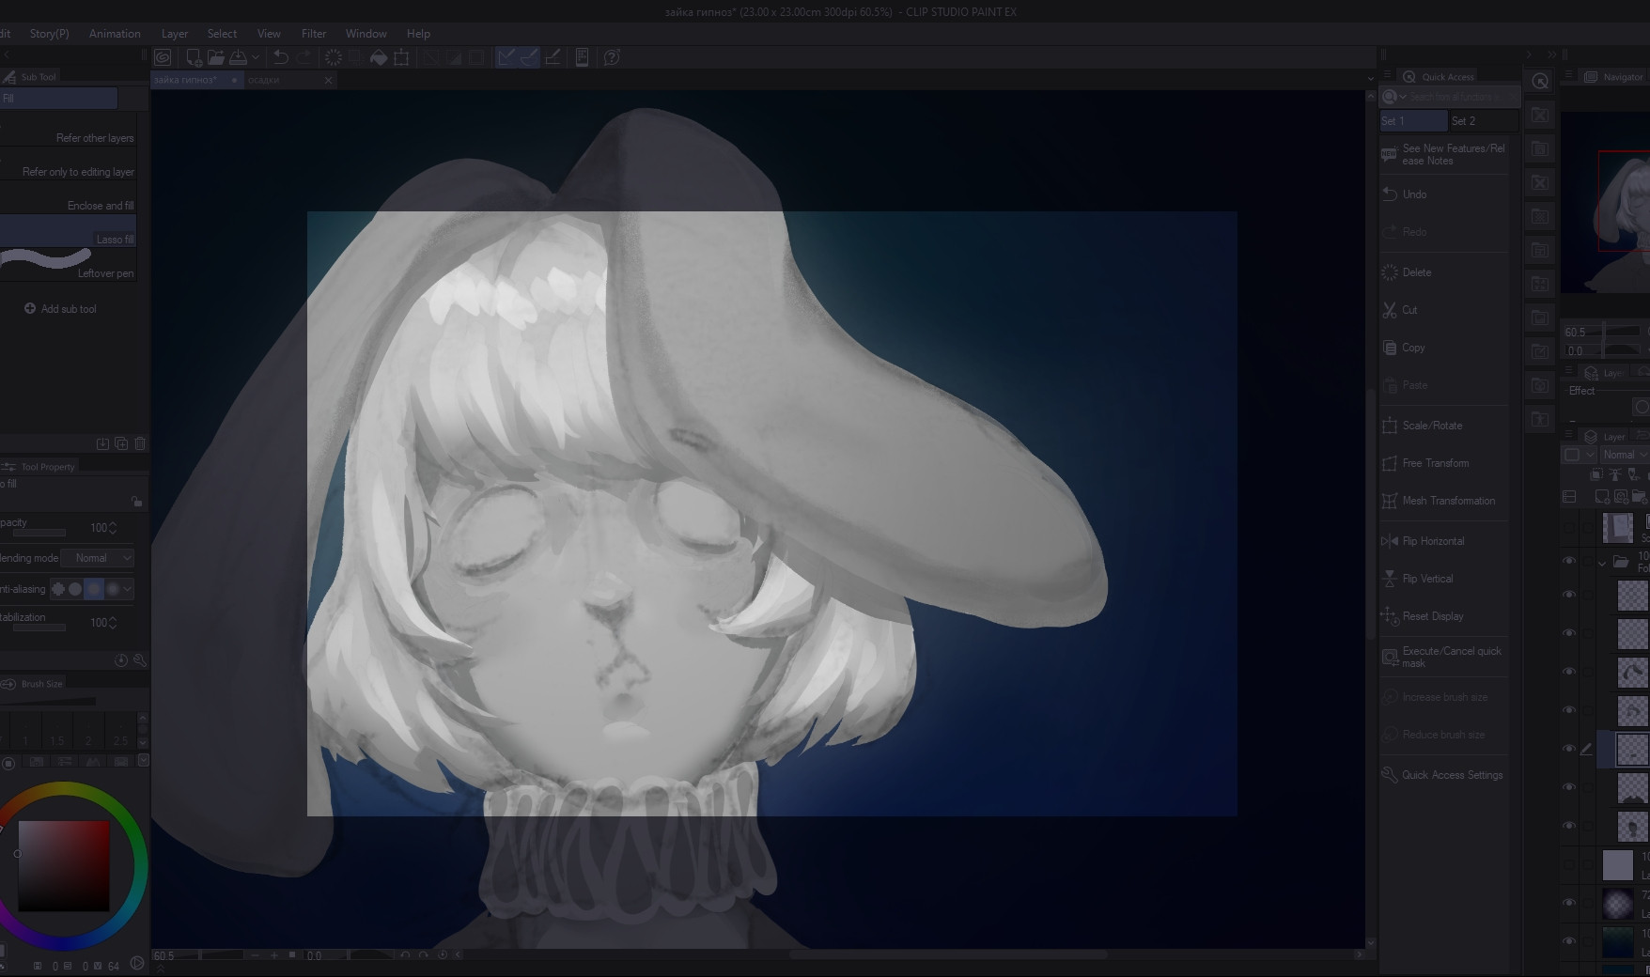The height and width of the screenshot is (977, 1650).
Task: Select the Refer other layers sub tool
Action: [x=69, y=132]
